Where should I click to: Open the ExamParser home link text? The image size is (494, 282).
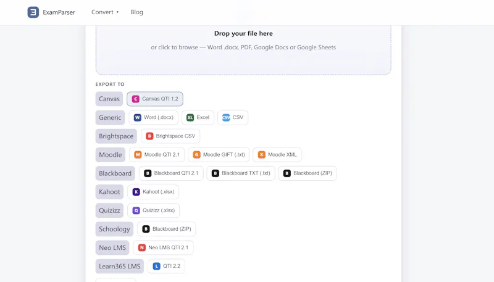pos(59,12)
